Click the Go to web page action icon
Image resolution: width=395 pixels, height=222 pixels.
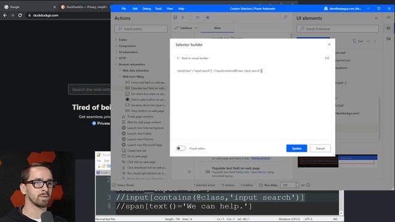[x=123, y=156]
